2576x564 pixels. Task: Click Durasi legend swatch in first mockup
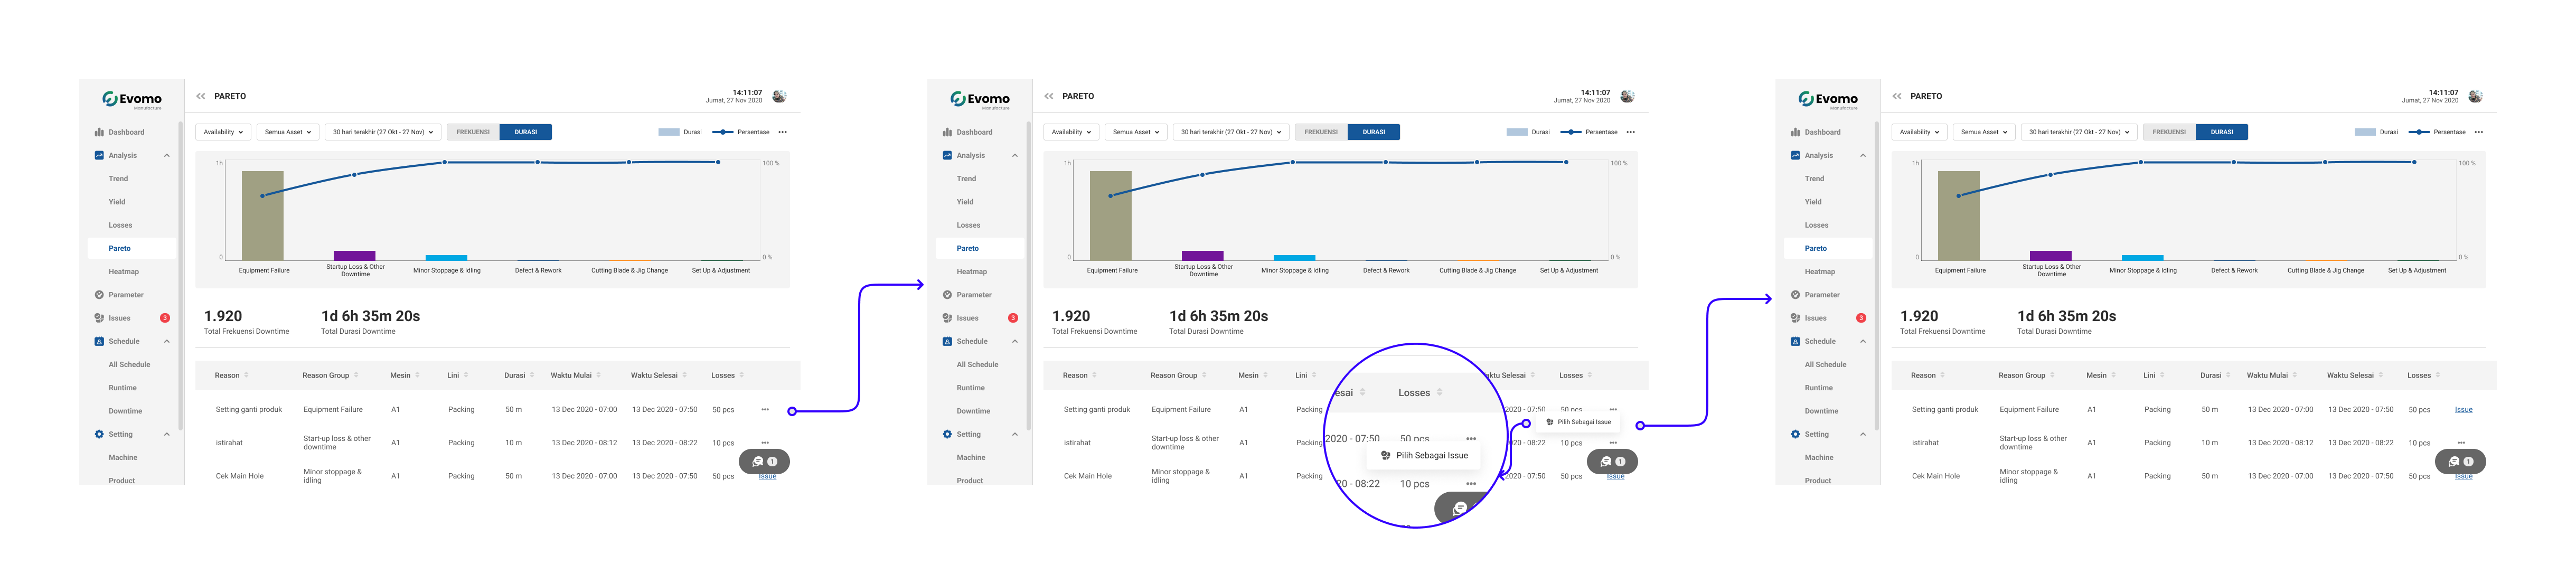coord(669,132)
